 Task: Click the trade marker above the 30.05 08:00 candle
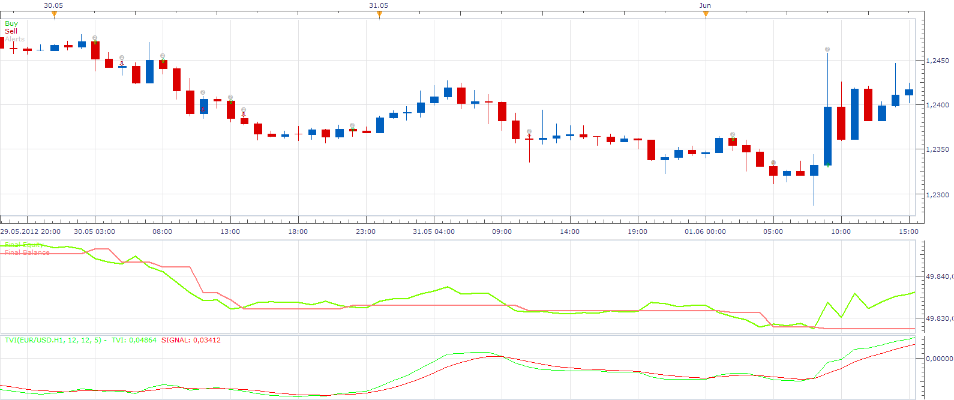(163, 56)
